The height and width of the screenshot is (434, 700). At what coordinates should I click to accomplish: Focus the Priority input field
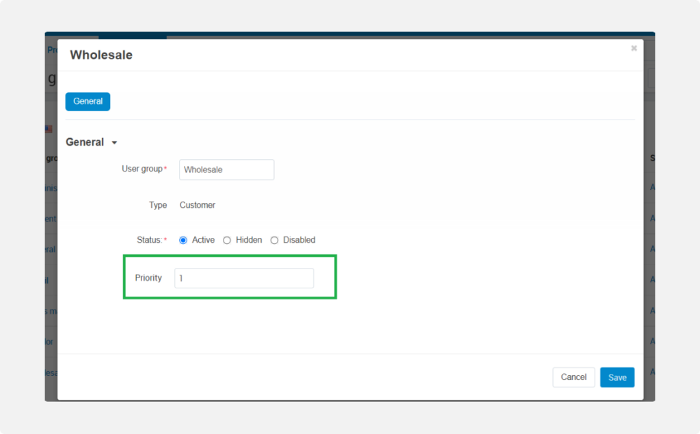tap(244, 278)
